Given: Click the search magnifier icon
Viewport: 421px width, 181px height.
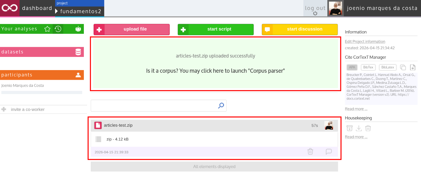Looking at the screenshot, I should [x=221, y=105].
